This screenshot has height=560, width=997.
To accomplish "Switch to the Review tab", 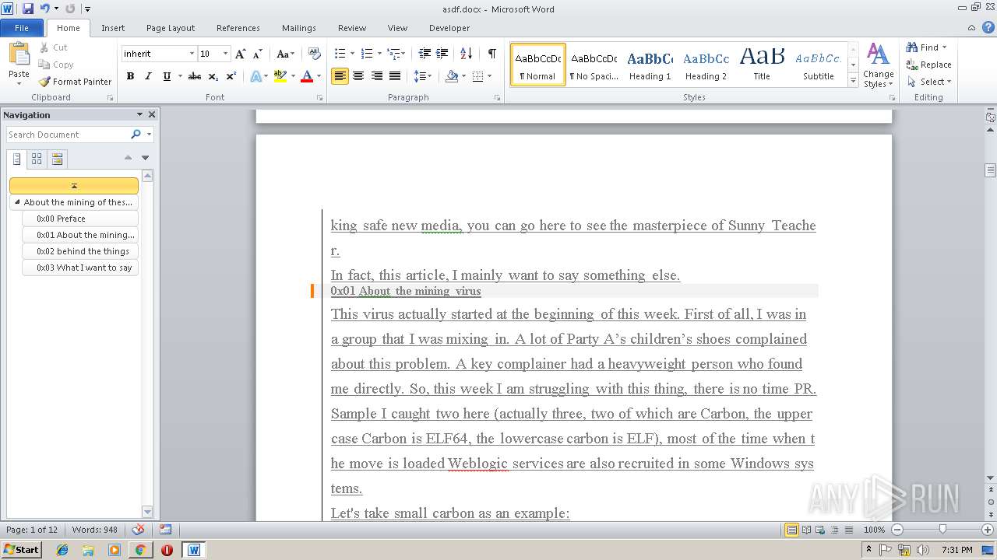I will (352, 28).
